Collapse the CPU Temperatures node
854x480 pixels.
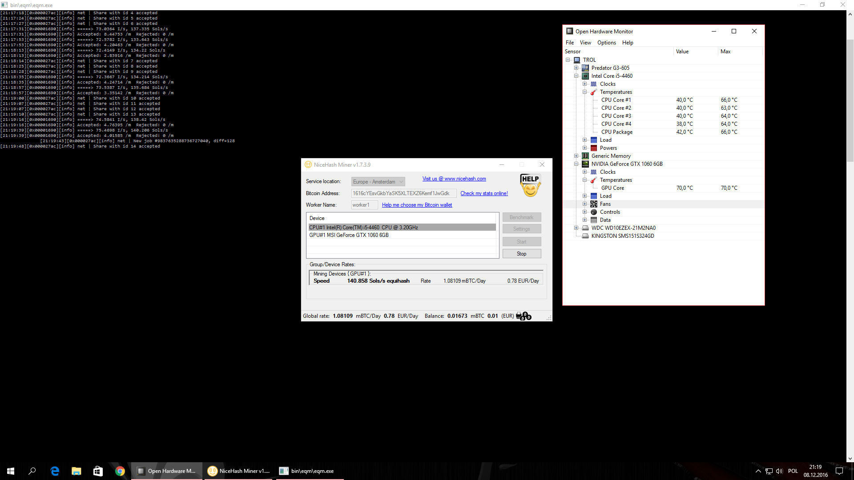tap(585, 92)
